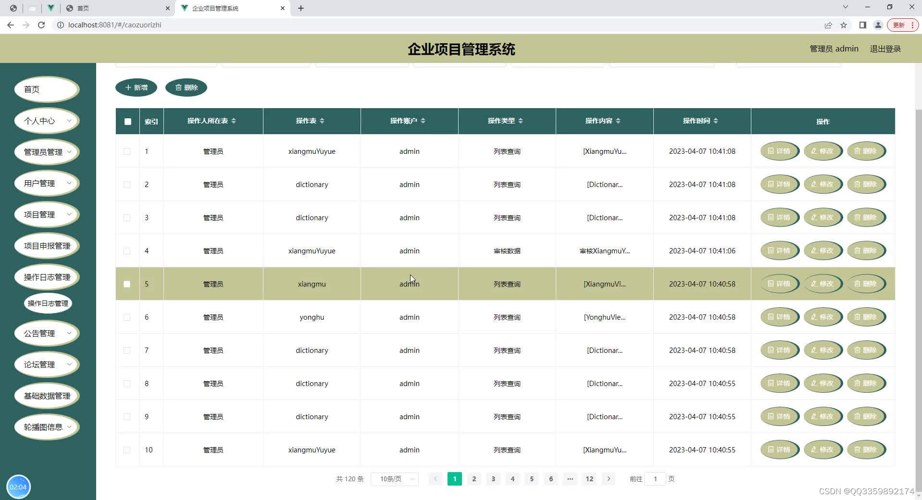
Task: Sort by 操作表 column arrows
Action: 322,121
